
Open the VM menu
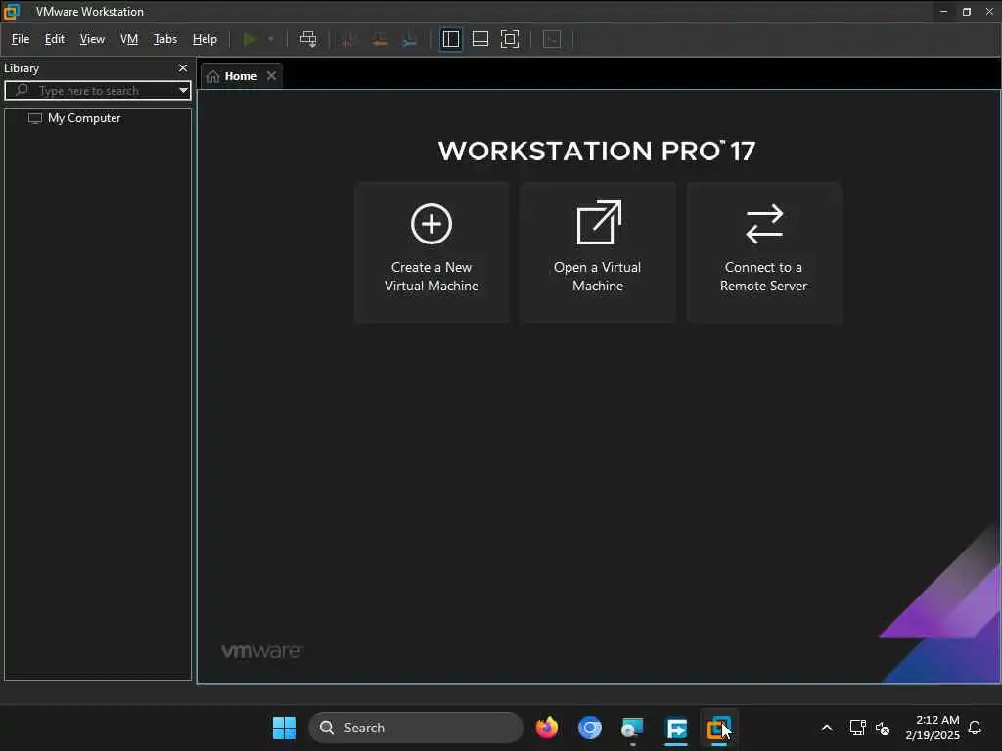pos(129,39)
